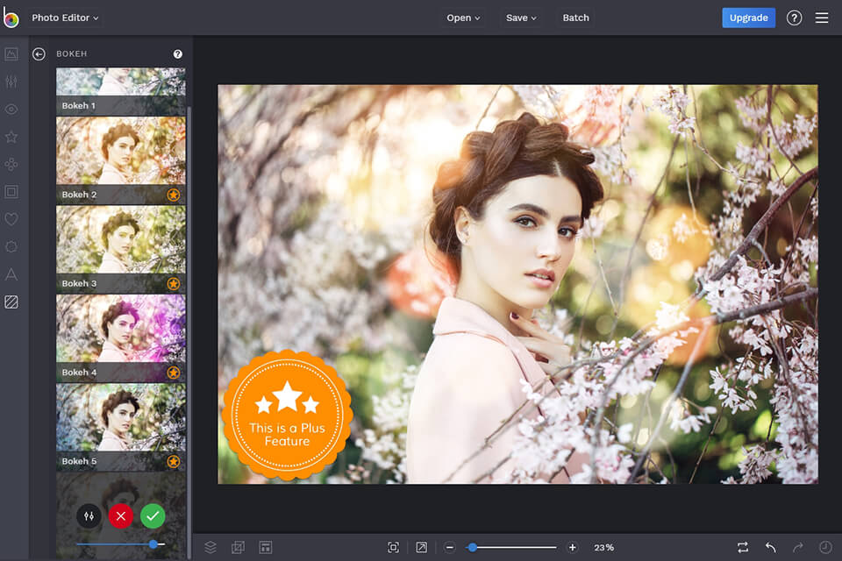Screen dimensions: 842x561
Task: Open the hamburger menu at top right
Action: [x=821, y=18]
